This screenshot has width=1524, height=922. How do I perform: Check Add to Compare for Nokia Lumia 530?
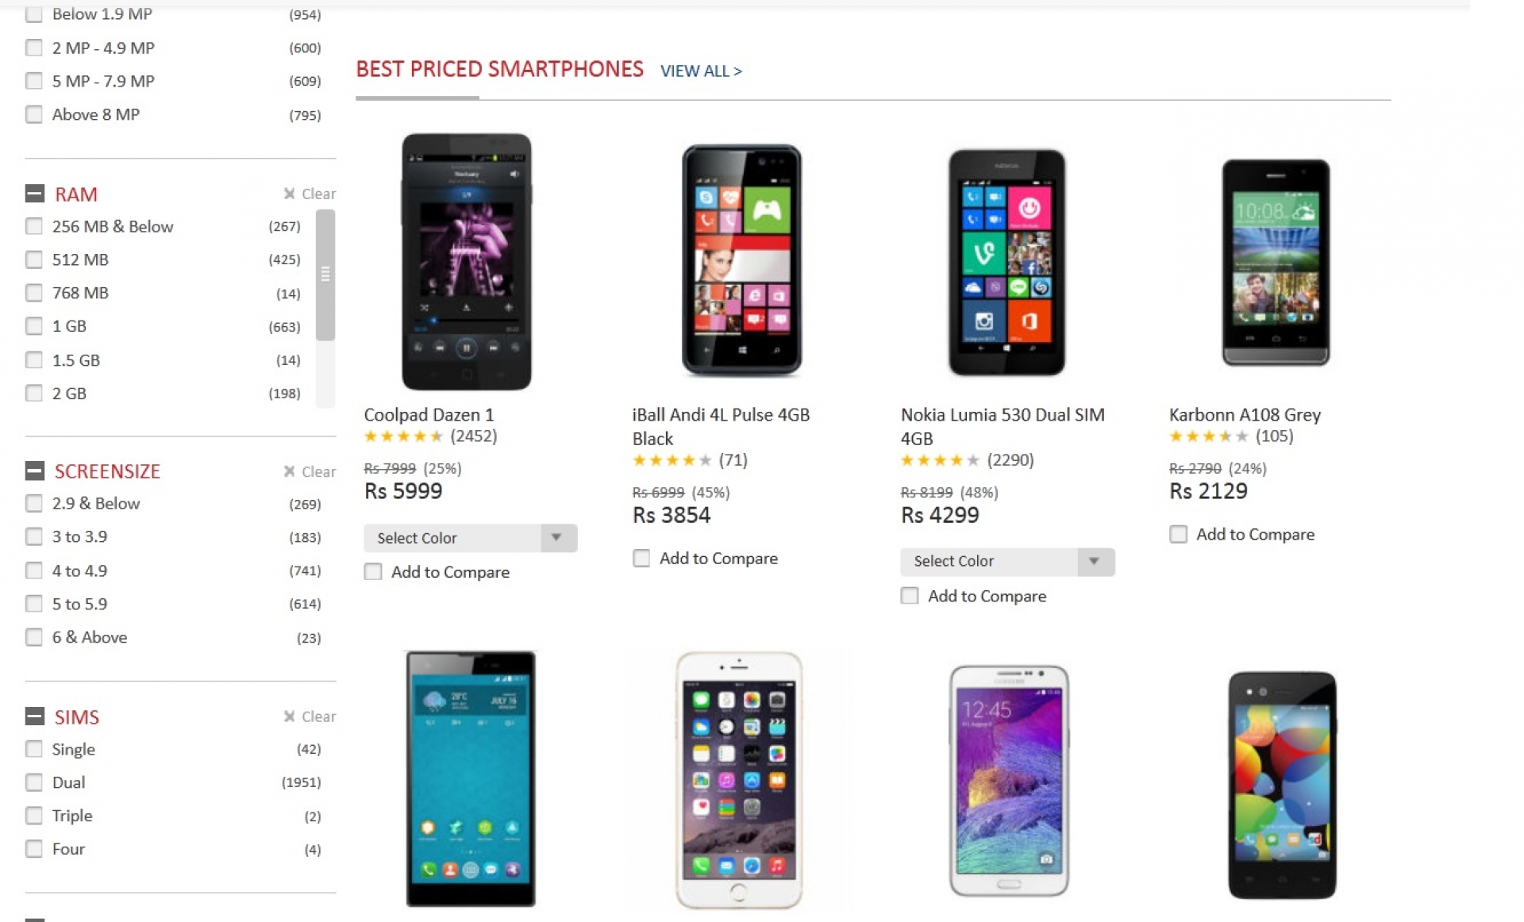click(909, 595)
